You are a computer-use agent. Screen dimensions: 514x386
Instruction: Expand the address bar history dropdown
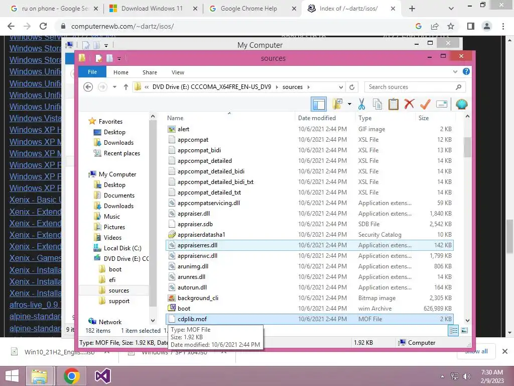(341, 87)
